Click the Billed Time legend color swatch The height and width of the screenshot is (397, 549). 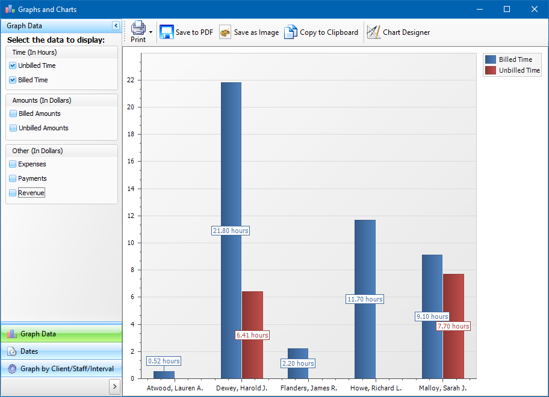491,59
